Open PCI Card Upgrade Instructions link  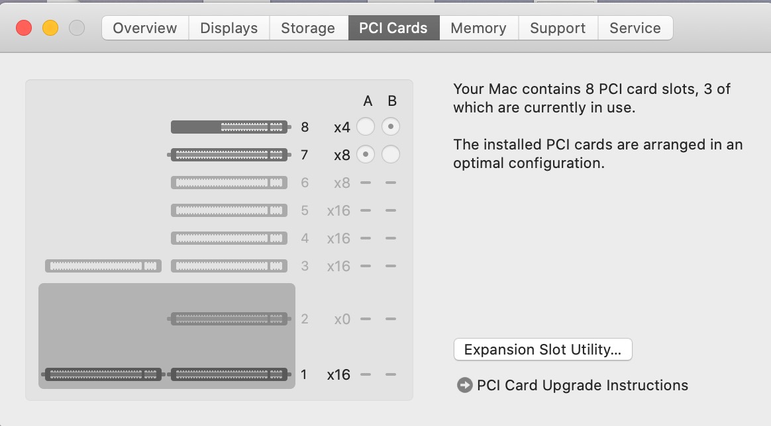582,385
